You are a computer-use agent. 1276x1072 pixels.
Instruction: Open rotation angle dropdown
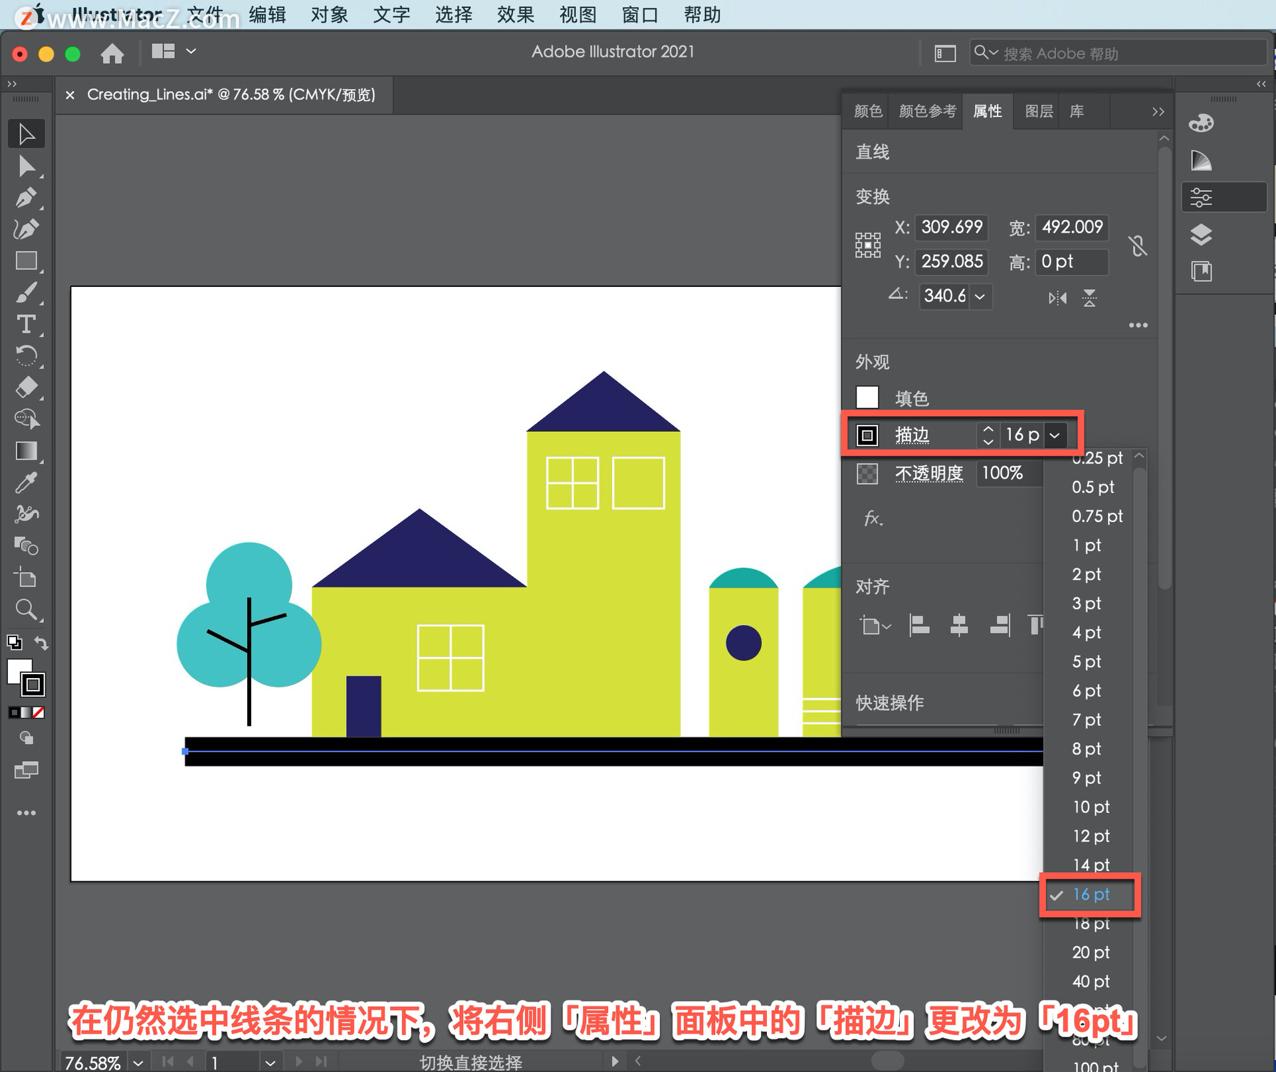tap(980, 296)
